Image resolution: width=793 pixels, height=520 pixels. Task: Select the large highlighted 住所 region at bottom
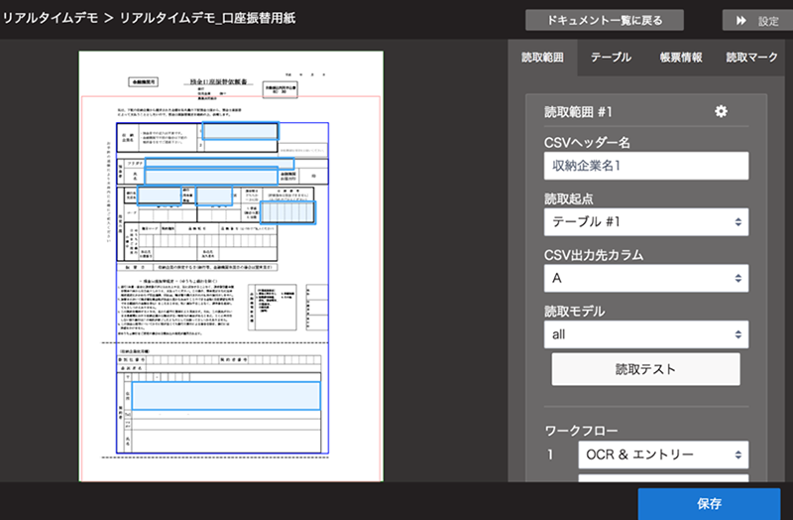point(227,395)
